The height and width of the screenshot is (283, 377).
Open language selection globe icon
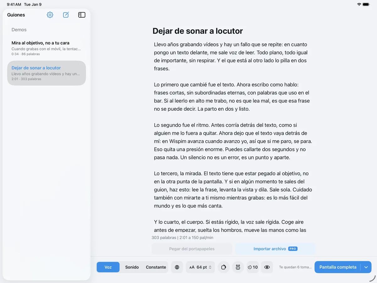pos(177,267)
